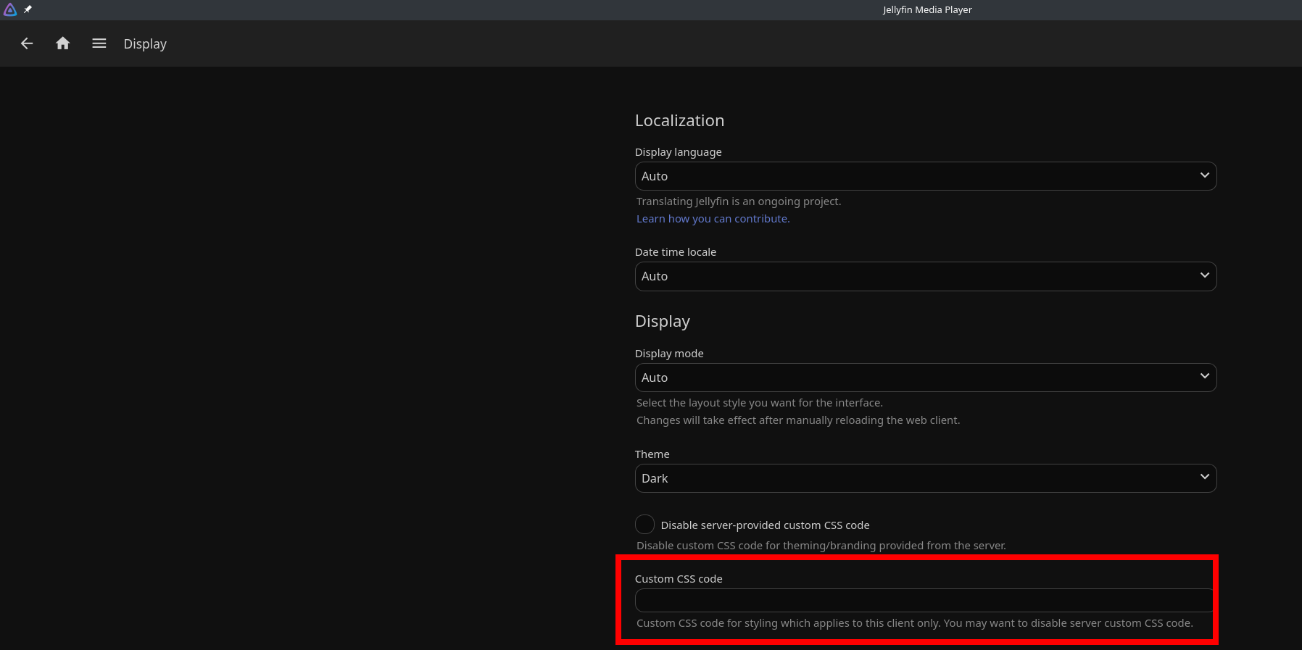Open the Display mode dropdown
This screenshot has height=650, width=1302.
[x=913, y=378]
